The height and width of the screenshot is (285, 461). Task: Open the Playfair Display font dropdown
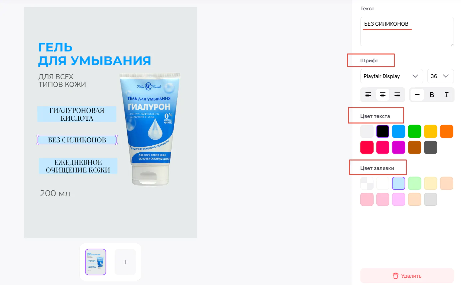391,76
